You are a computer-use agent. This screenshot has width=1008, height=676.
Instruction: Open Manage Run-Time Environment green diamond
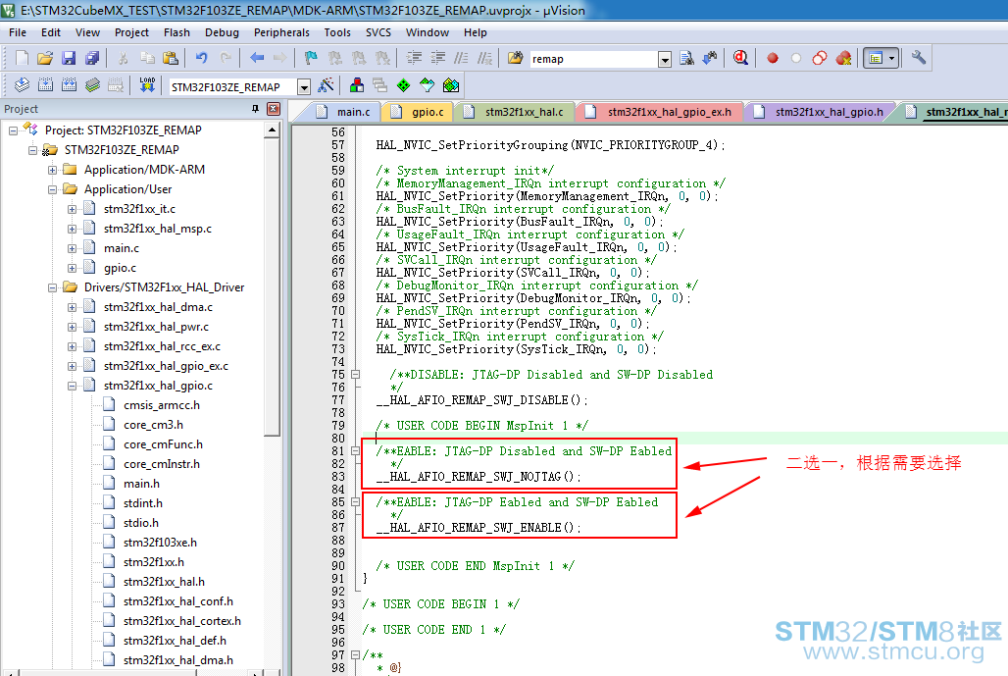click(x=404, y=85)
